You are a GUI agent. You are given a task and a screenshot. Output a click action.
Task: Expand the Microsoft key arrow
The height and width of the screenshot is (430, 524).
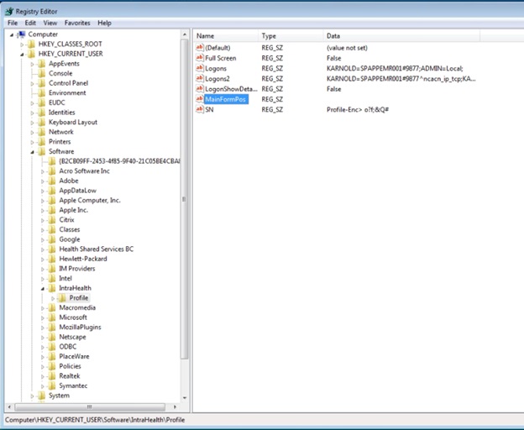click(43, 317)
